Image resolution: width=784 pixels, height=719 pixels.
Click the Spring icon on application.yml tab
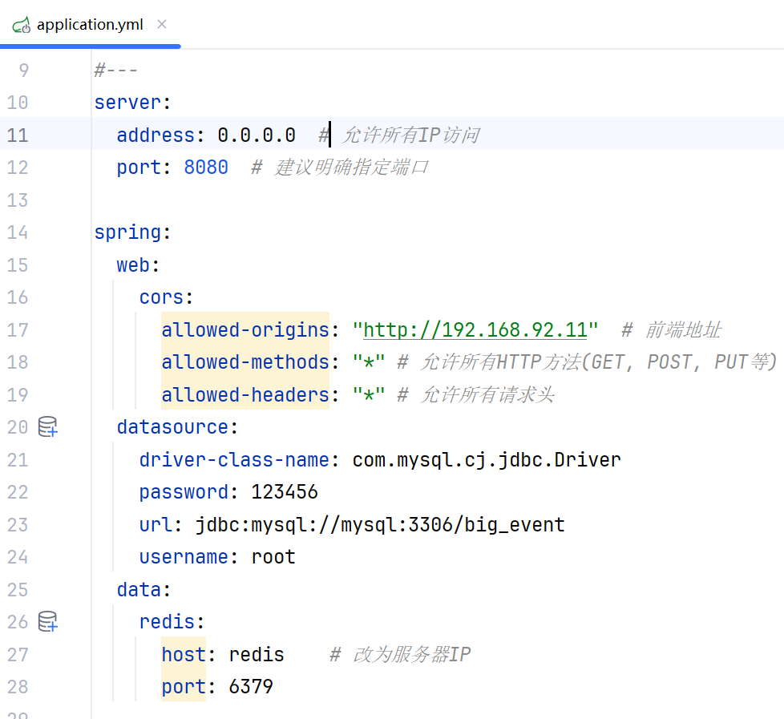click(22, 25)
